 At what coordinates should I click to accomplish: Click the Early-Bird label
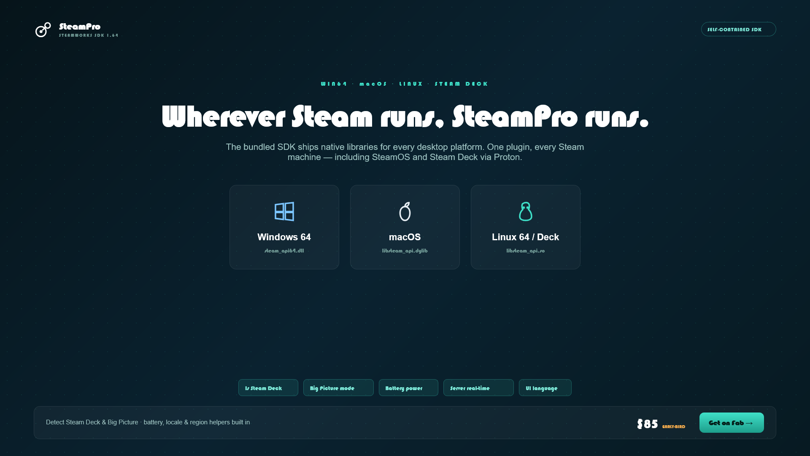click(x=674, y=427)
